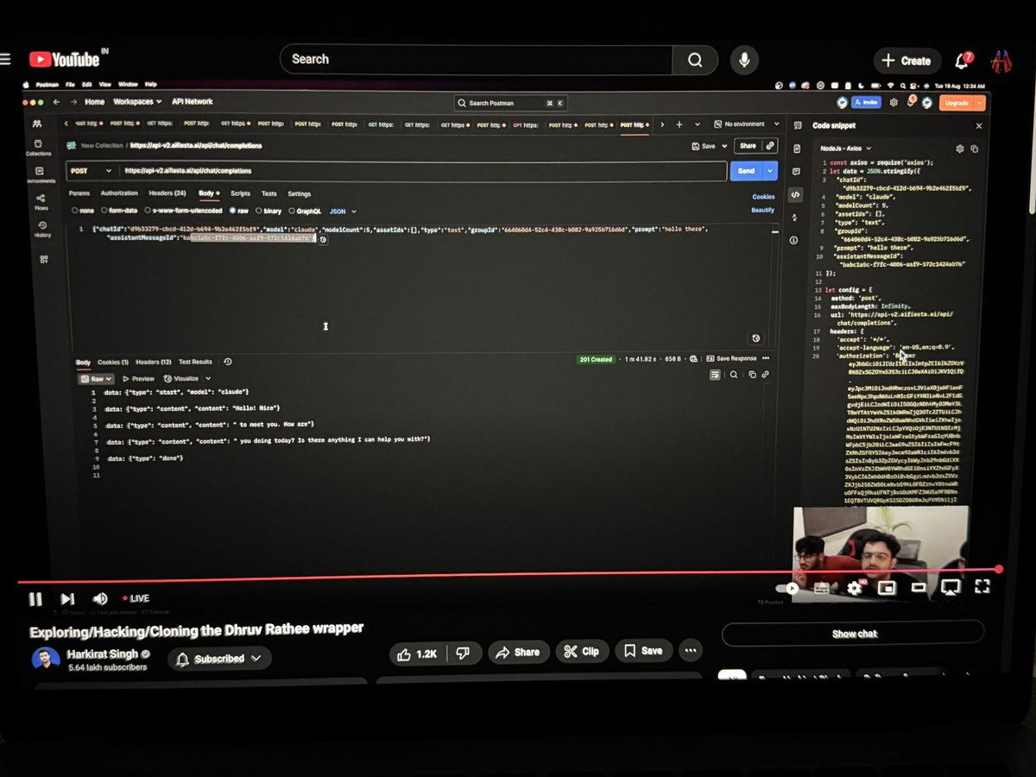
Task: Mute the video volume
Action: 99,598
